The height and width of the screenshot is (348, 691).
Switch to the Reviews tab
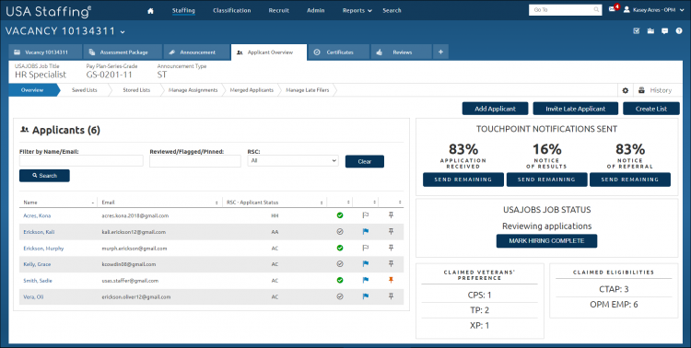click(x=402, y=52)
